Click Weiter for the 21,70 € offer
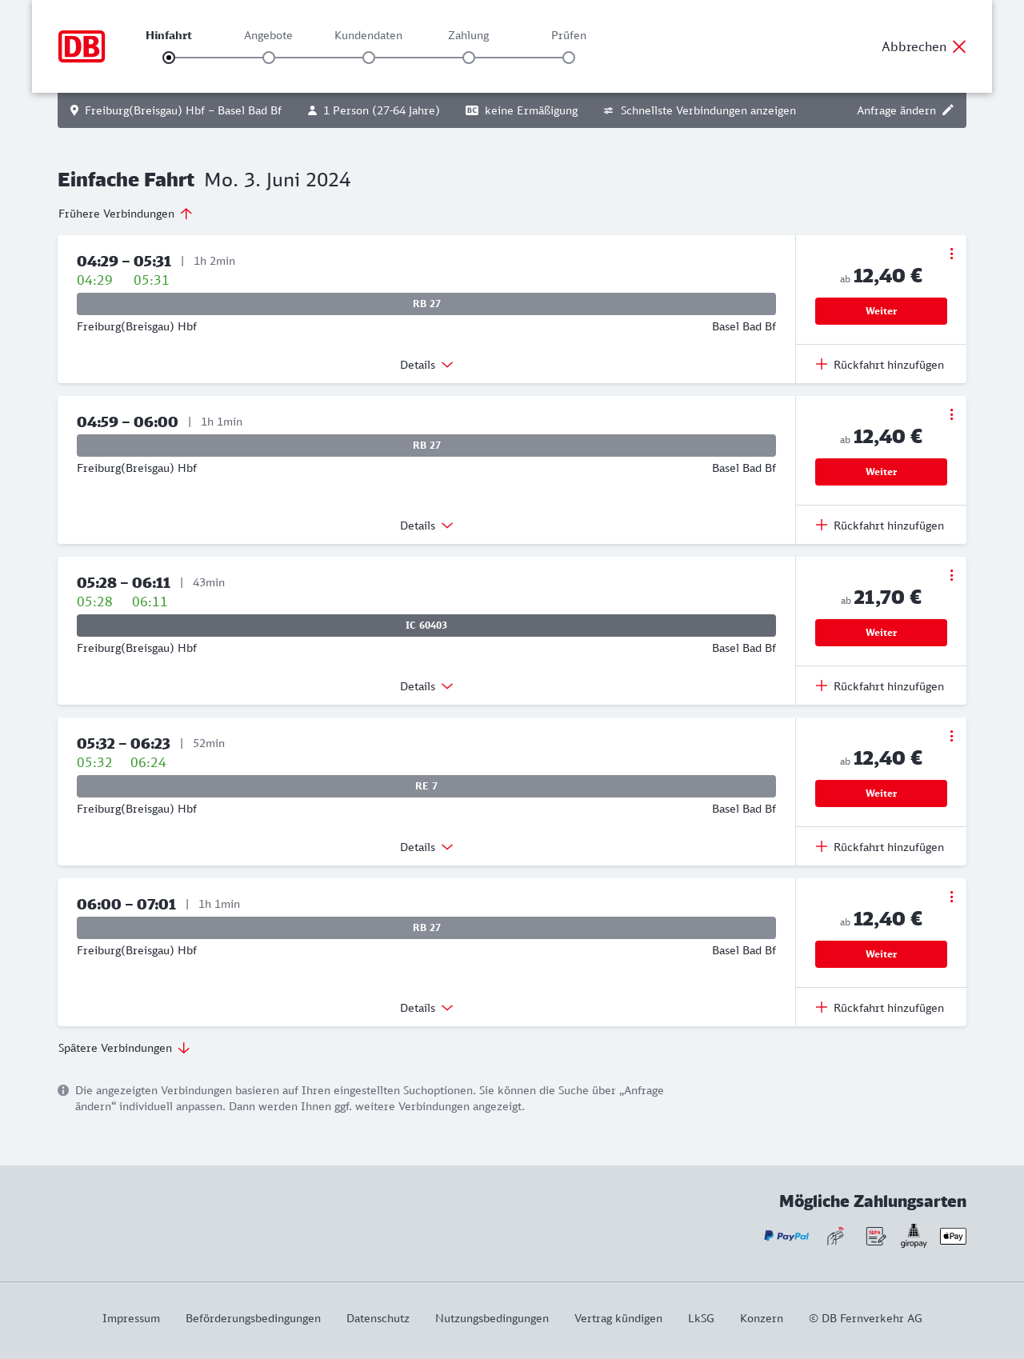 coord(881,633)
